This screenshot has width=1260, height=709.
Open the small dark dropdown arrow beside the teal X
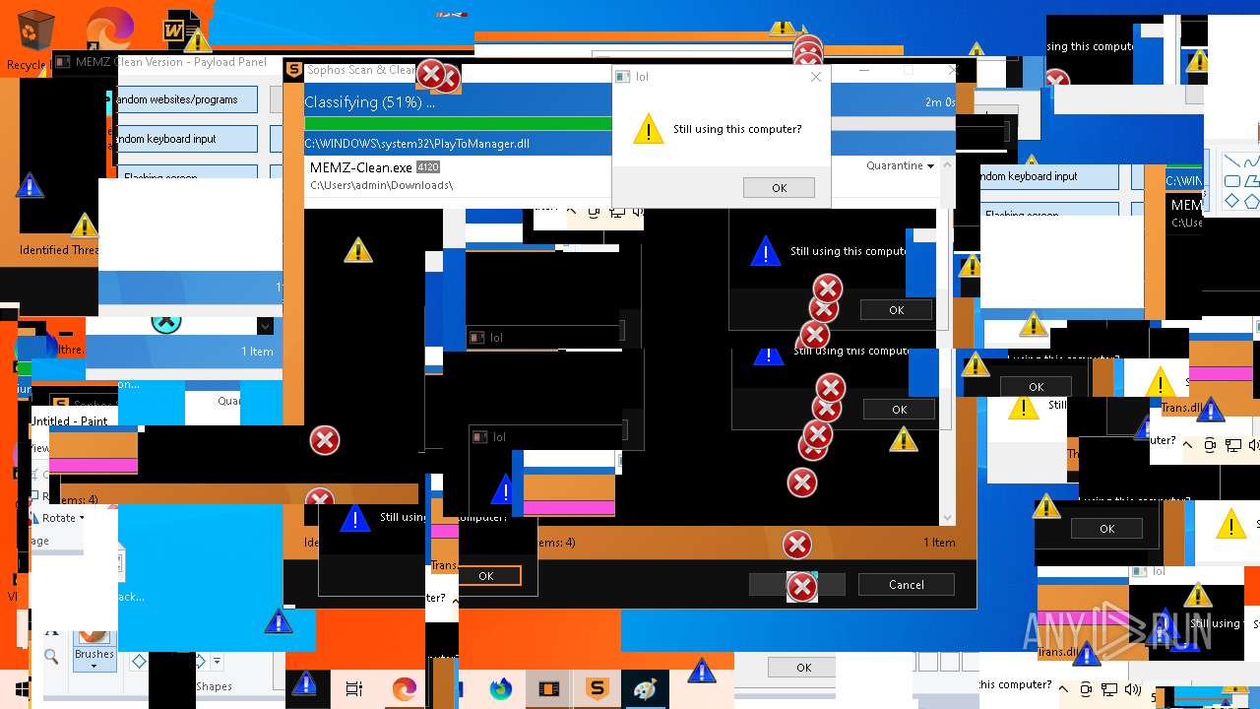[x=265, y=326]
